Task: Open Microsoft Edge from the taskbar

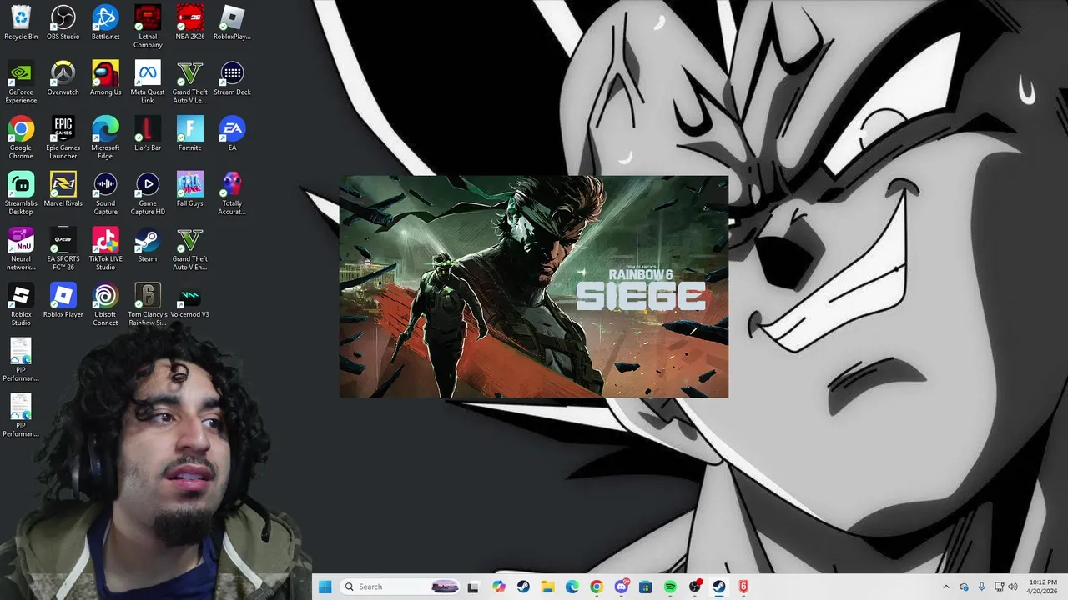Action: coord(572,587)
